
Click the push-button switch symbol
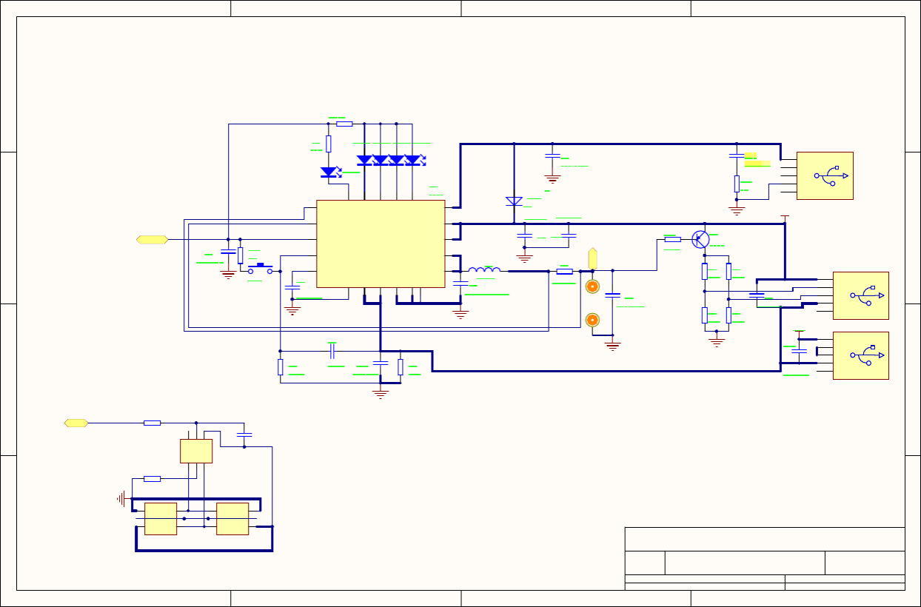pos(261,268)
